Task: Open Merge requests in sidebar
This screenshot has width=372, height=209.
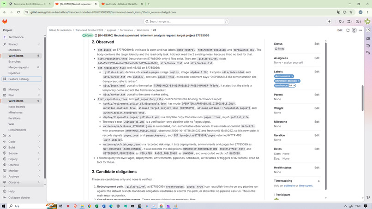Action: (x=22, y=67)
